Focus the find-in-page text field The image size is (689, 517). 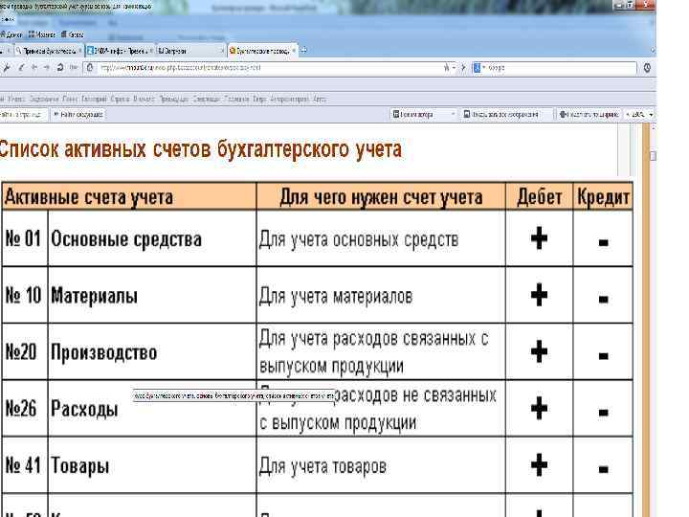pyautogui.click(x=23, y=114)
